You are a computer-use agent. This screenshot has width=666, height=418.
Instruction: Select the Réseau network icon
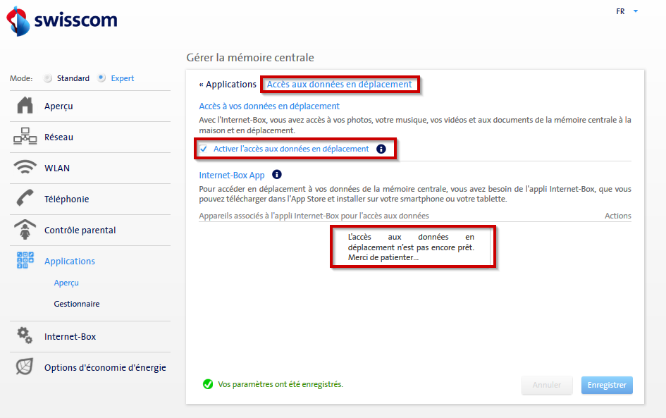tap(25, 135)
